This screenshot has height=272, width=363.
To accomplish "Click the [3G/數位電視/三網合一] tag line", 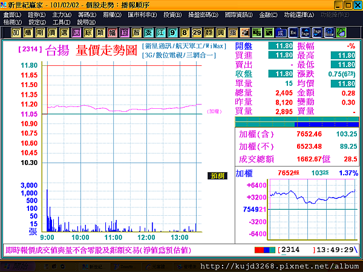I will pos(179,55).
